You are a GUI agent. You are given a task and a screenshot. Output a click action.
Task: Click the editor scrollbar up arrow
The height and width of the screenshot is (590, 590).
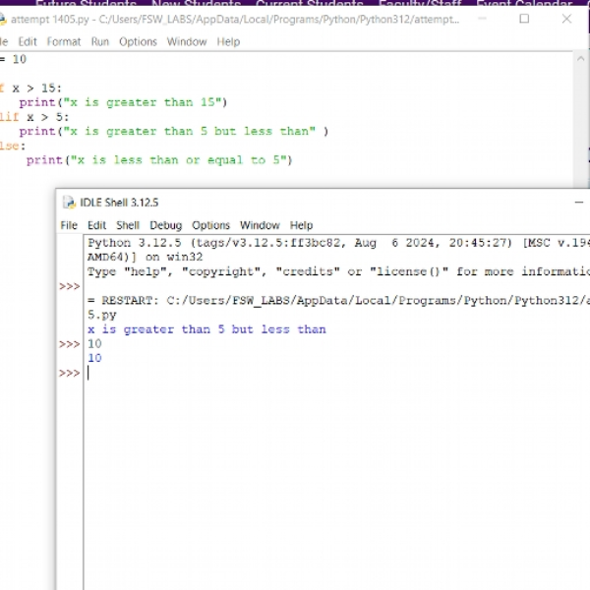click(580, 59)
